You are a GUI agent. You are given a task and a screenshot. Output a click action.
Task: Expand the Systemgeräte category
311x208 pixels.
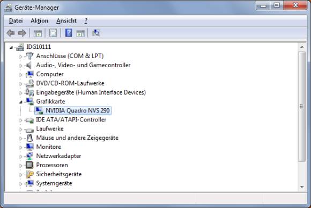coord(20,184)
